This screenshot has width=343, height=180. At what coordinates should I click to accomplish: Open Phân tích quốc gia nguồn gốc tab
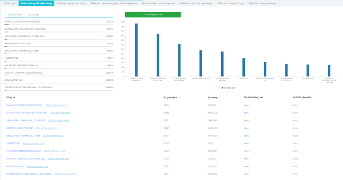pyautogui.click(x=196, y=3)
